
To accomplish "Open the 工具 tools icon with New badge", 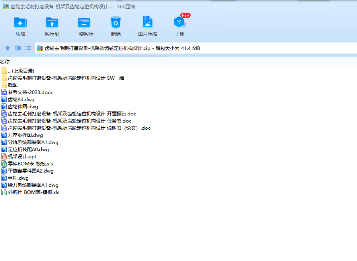I will pyautogui.click(x=179, y=22).
